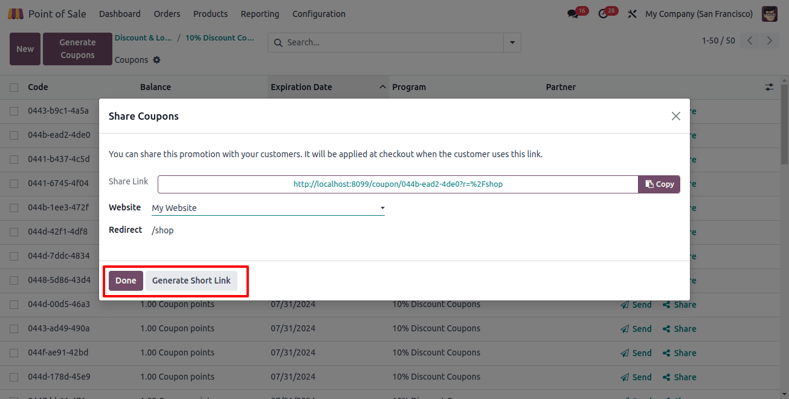The height and width of the screenshot is (399, 789).
Task: Send coupon 044f-ae91-42bd
Action: coord(636,353)
